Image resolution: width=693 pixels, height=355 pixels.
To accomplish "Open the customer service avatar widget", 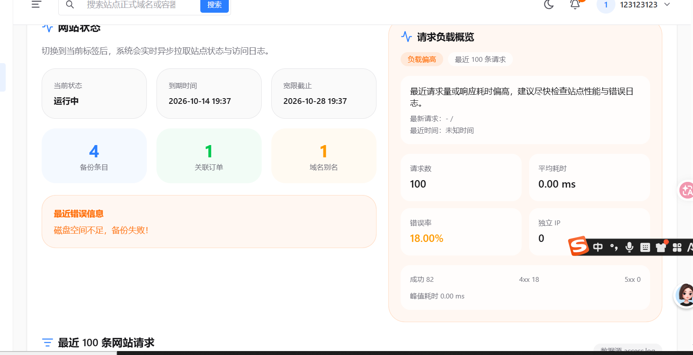I will pyautogui.click(x=685, y=295).
